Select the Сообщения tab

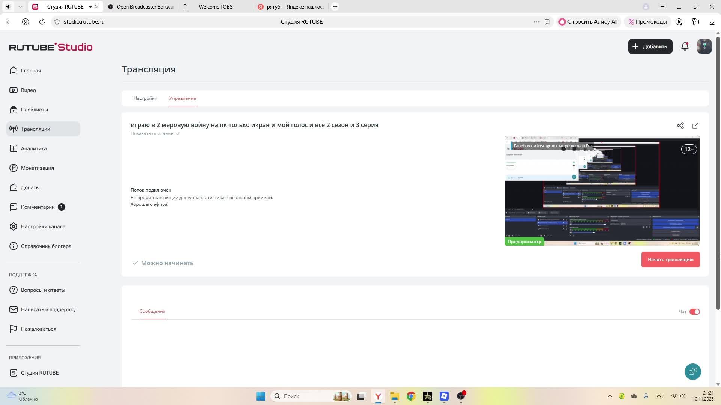pos(152,311)
